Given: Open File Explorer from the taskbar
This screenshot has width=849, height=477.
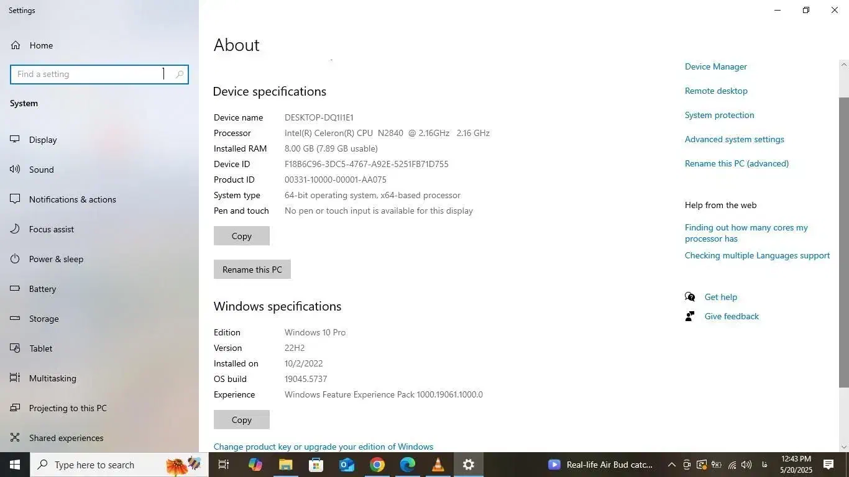Looking at the screenshot, I should [286, 464].
